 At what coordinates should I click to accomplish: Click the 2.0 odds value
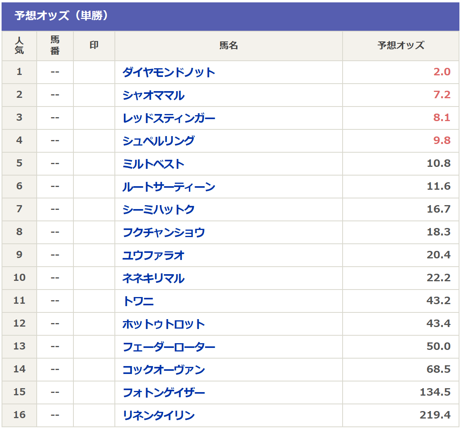442,72
